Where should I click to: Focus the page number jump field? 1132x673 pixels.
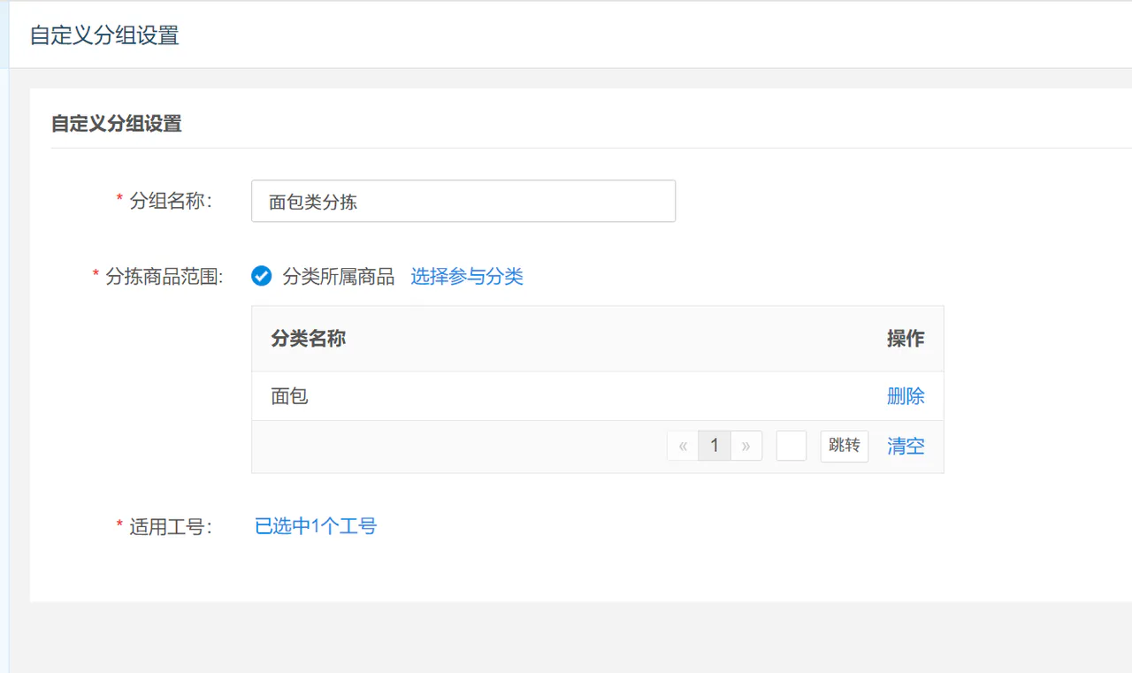(x=792, y=447)
